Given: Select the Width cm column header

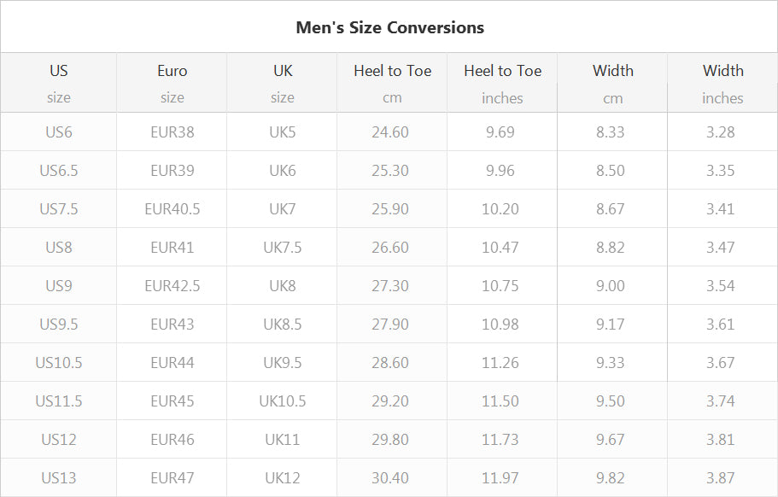Looking at the screenshot, I should [x=612, y=83].
